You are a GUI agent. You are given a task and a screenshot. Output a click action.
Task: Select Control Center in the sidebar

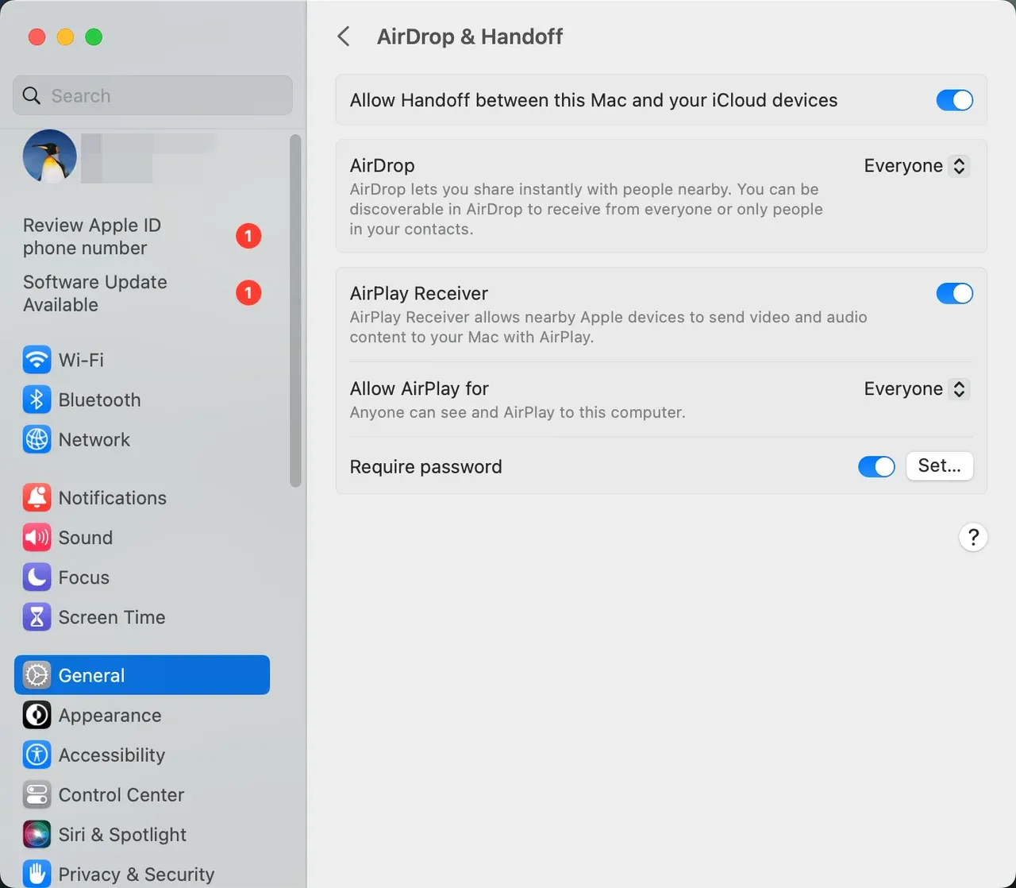click(x=143, y=794)
